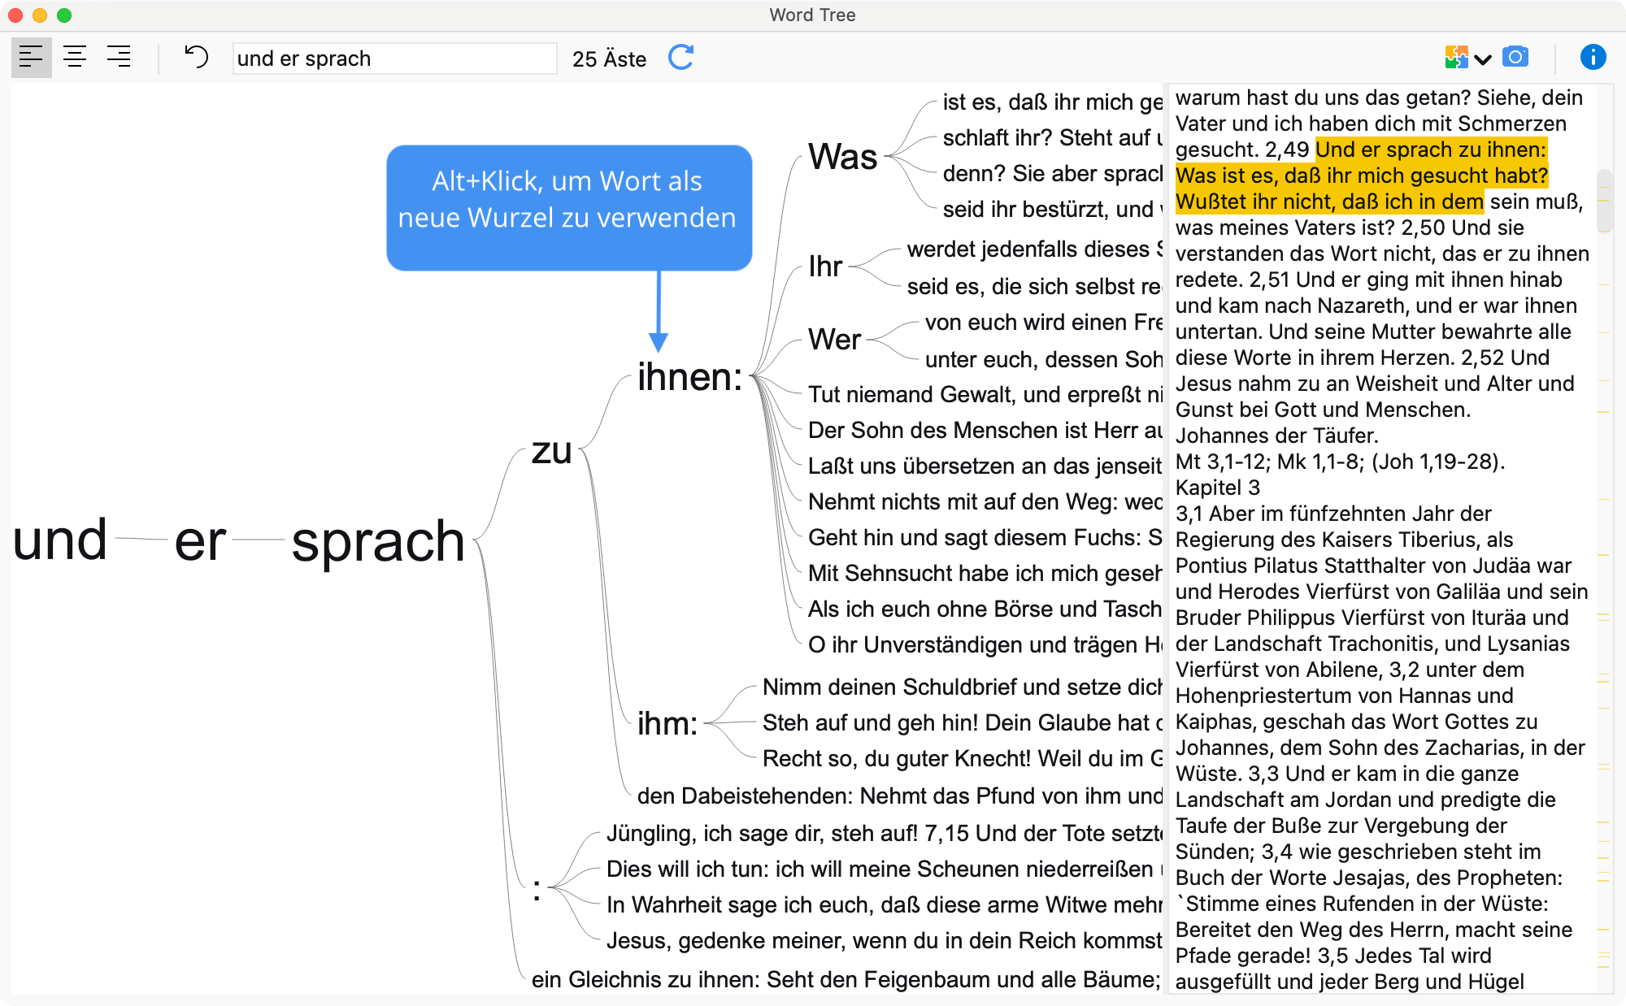Image resolution: width=1626 pixels, height=1006 pixels.
Task: Select left-aligned tree layout
Action: click(32, 58)
